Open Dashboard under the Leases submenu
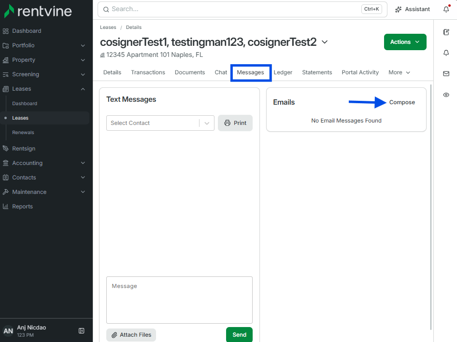 (25, 104)
